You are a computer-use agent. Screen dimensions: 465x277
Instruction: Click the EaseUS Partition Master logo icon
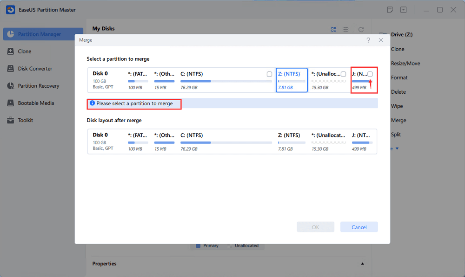tap(10, 10)
